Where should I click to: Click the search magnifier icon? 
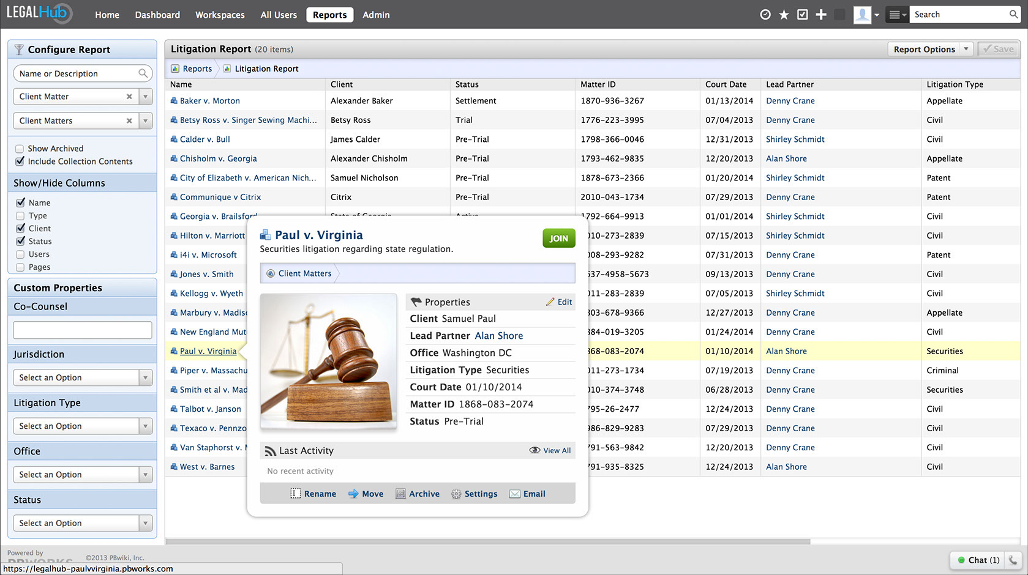click(1013, 14)
